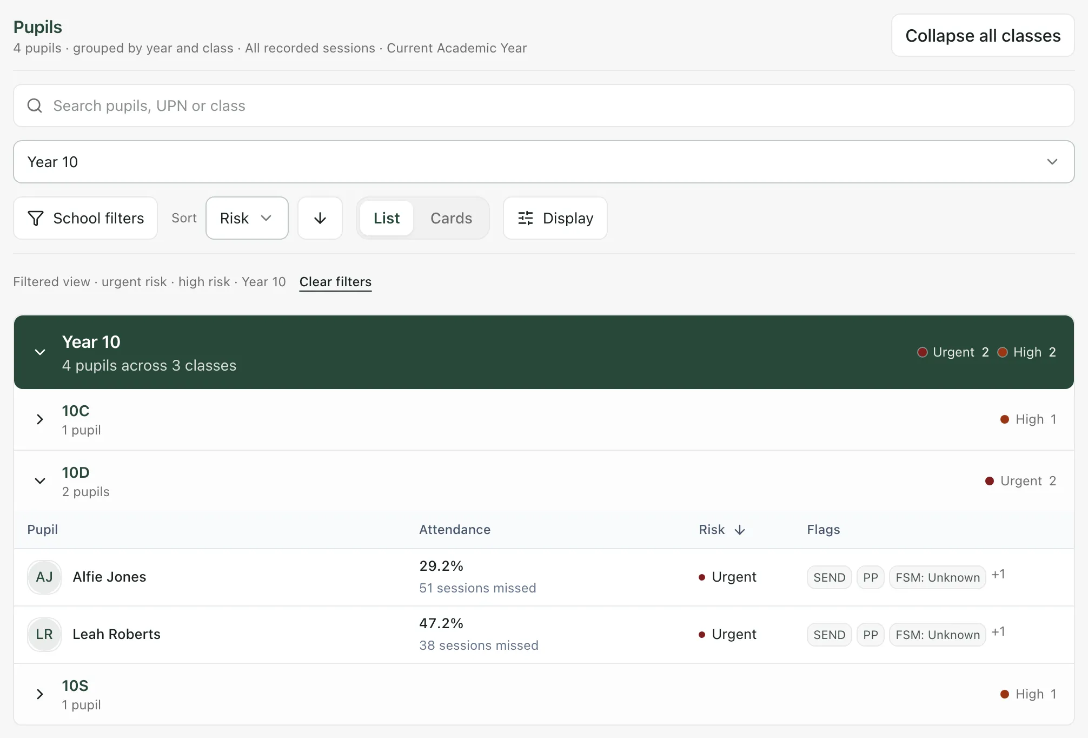Collapse the Year 10 group header
The width and height of the screenshot is (1088, 738).
coord(543,352)
